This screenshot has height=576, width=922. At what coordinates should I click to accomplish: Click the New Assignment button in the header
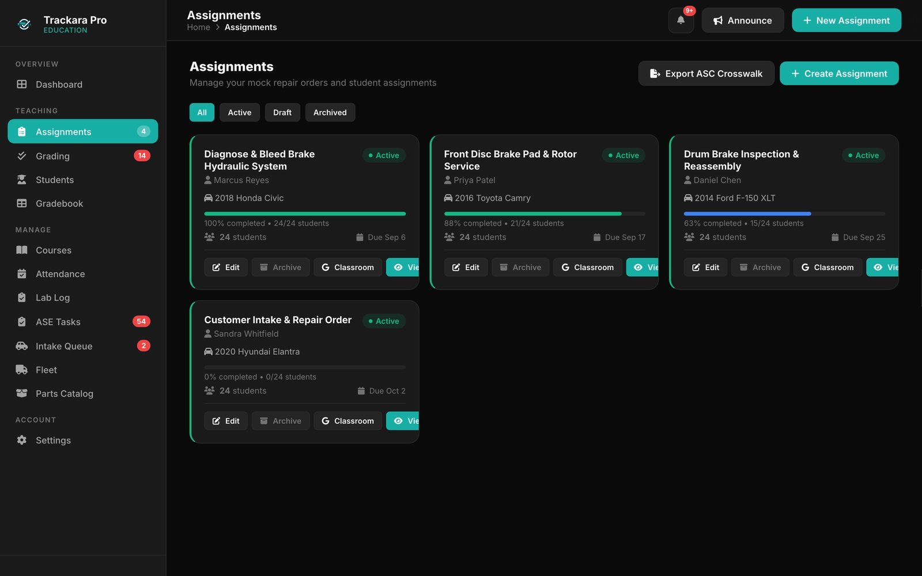[x=846, y=20]
